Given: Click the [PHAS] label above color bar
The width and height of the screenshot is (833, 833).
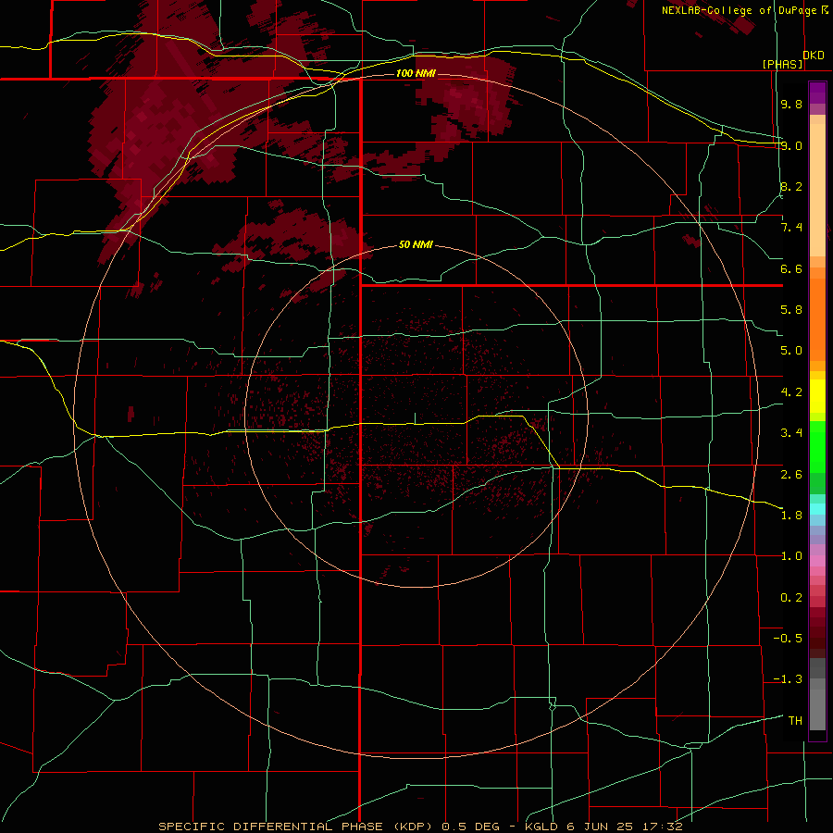Looking at the screenshot, I should tap(782, 64).
